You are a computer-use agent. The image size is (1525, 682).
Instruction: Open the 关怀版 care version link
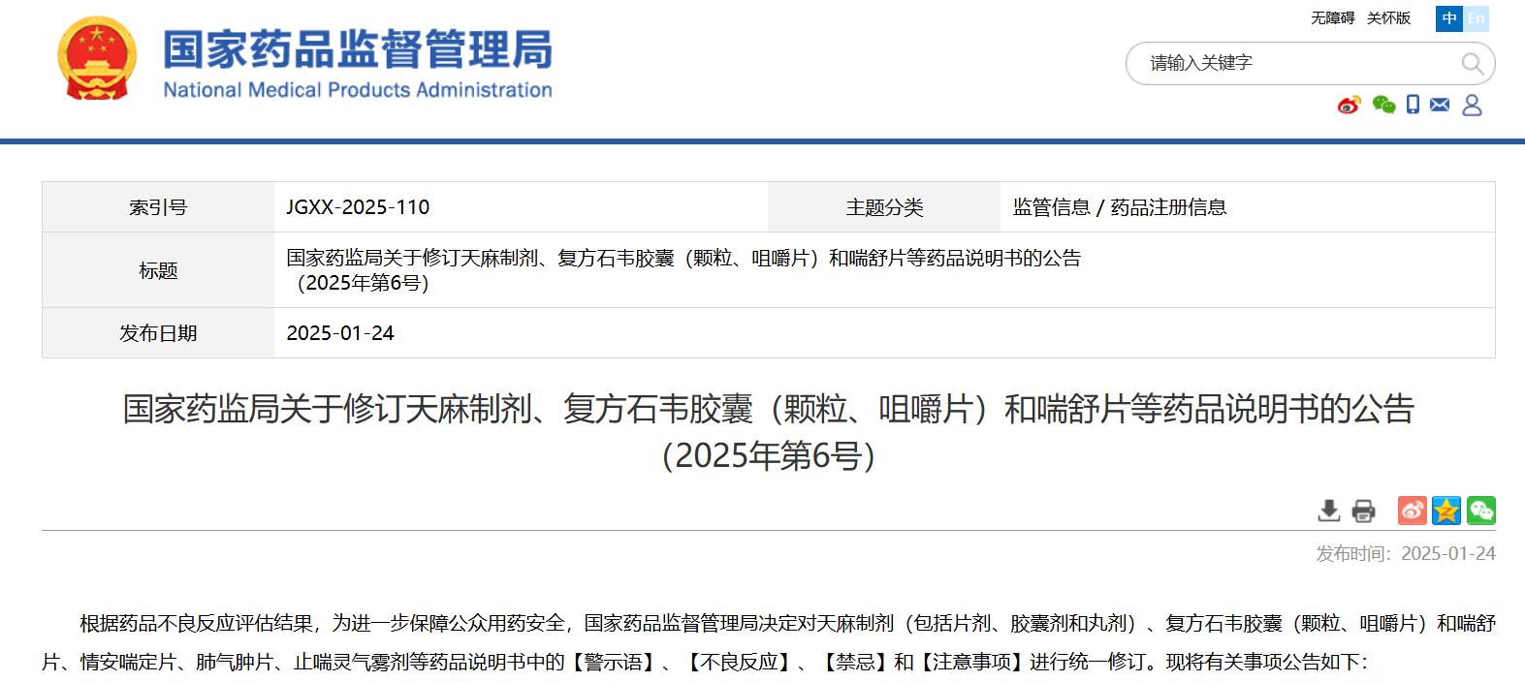pos(1388,18)
